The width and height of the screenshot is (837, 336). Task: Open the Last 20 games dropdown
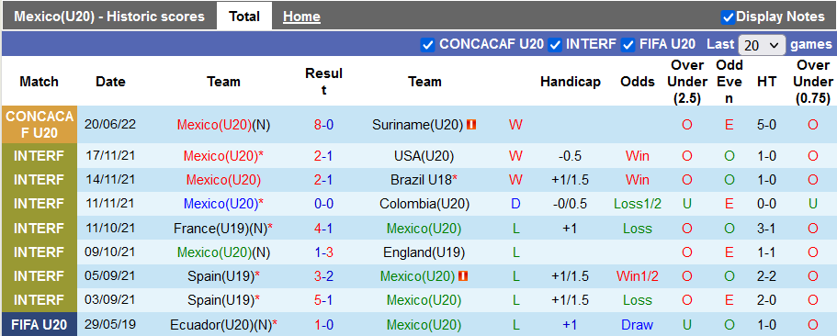point(762,45)
